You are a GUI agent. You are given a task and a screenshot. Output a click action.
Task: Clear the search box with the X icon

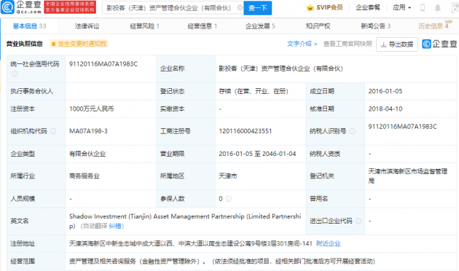point(240,7)
